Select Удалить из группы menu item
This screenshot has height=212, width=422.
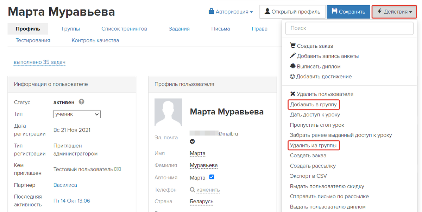click(313, 145)
